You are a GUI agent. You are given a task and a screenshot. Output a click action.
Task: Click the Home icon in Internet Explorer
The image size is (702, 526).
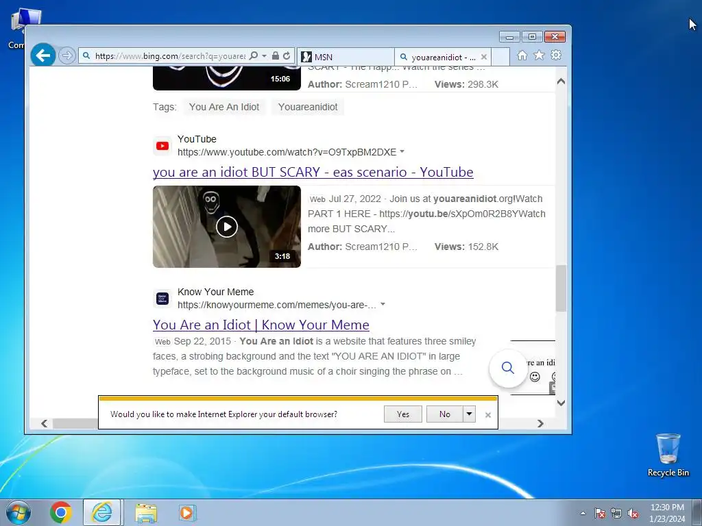(x=522, y=55)
